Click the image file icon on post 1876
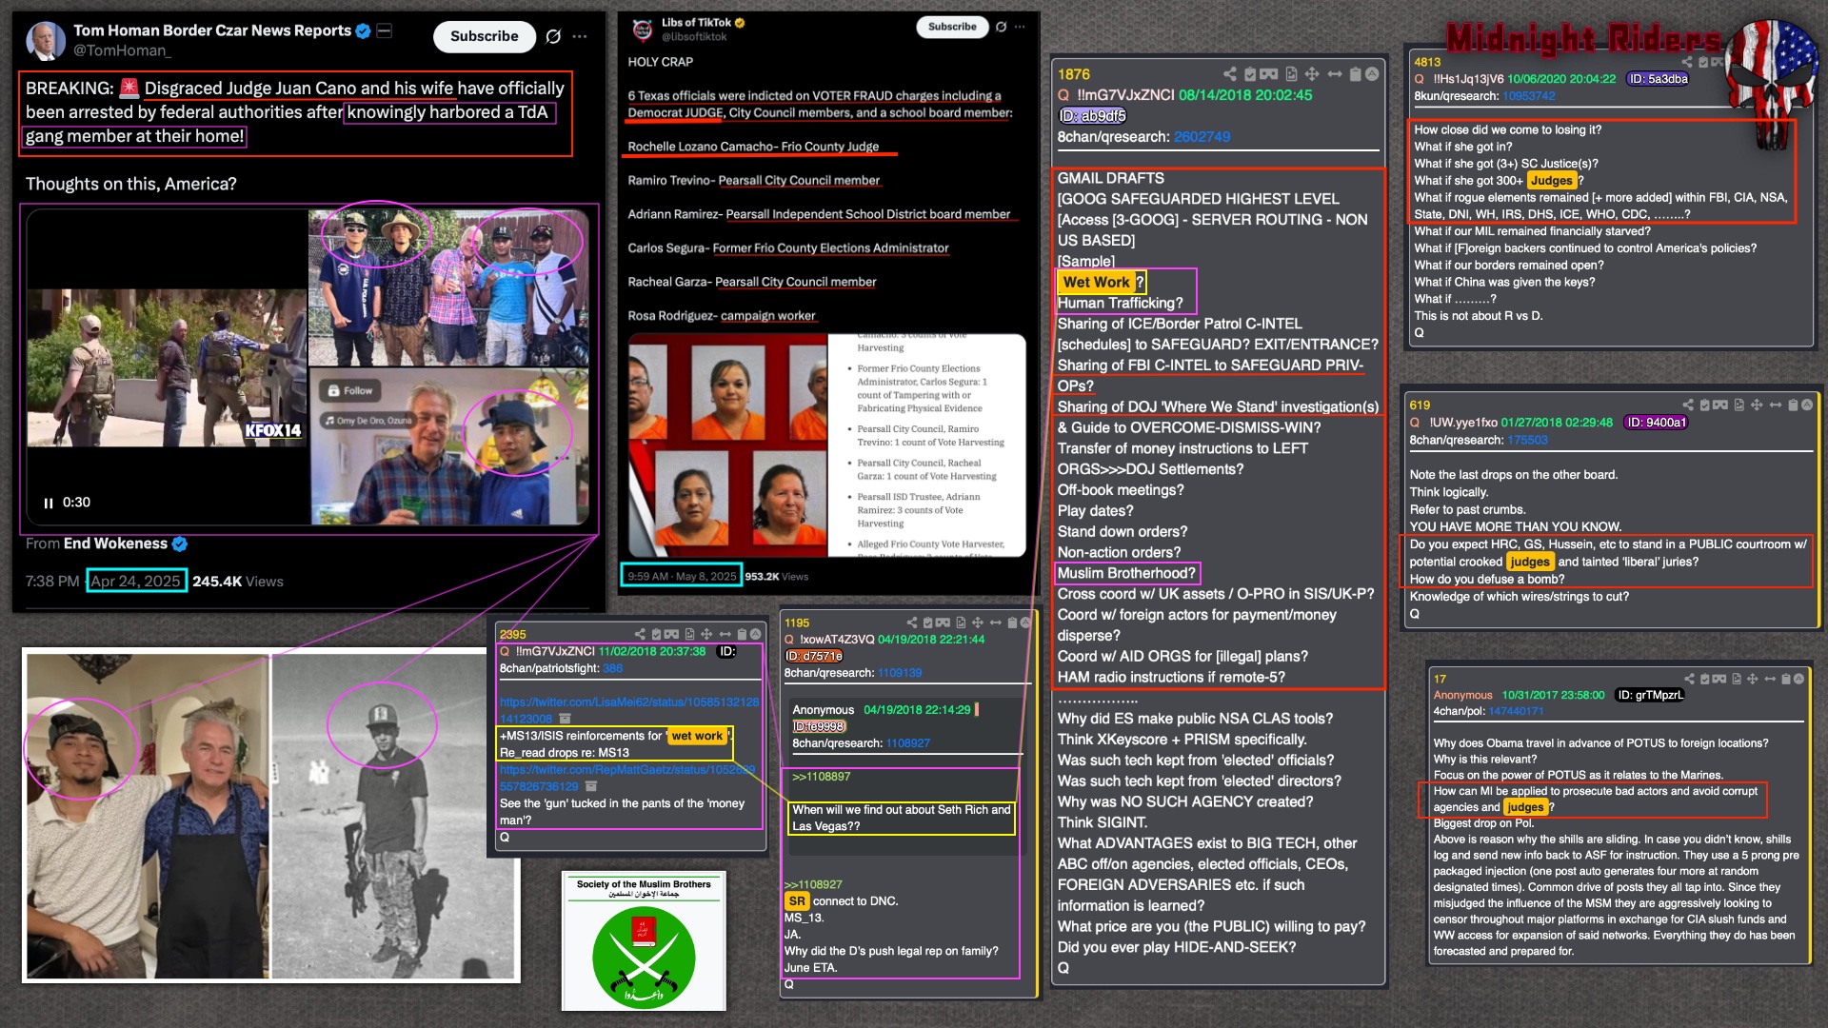This screenshot has width=1828, height=1028. [1291, 74]
